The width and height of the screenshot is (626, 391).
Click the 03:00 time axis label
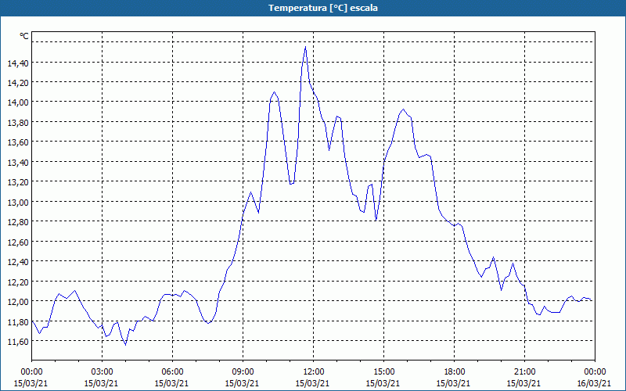102,372
